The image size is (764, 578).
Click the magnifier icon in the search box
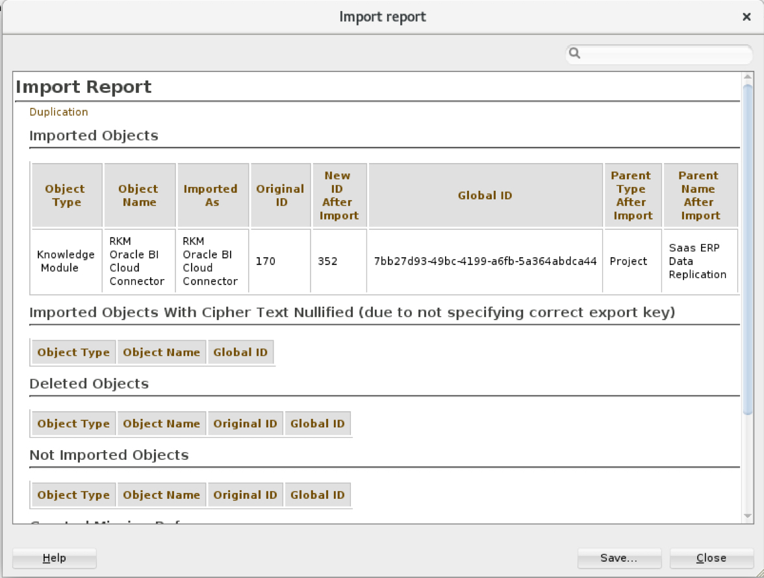[574, 54]
